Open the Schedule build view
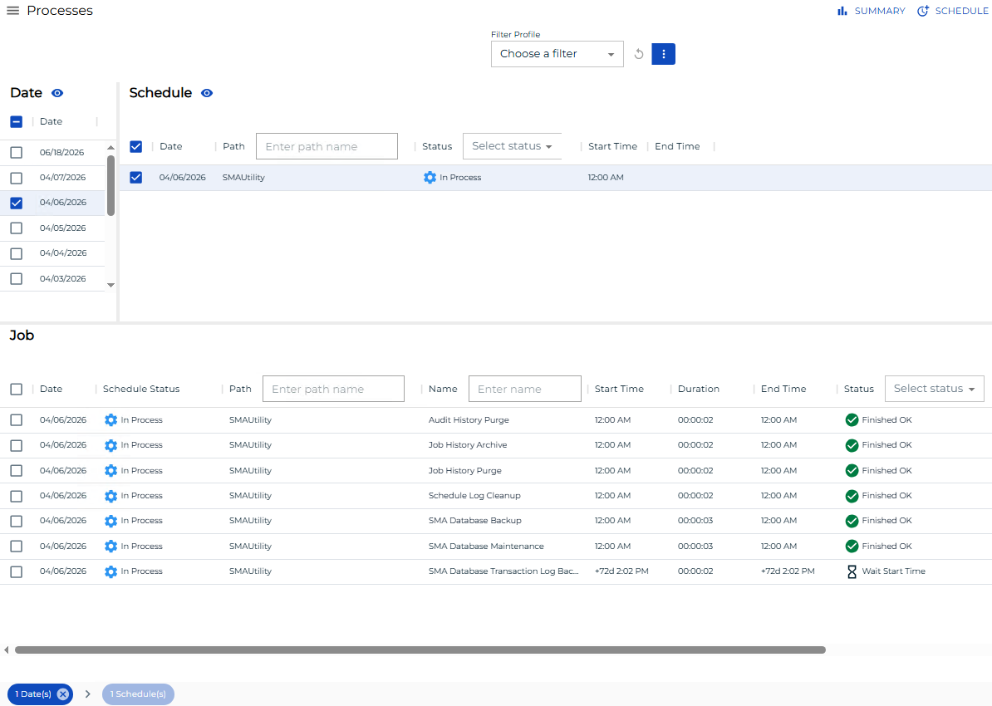Image resolution: width=992 pixels, height=706 pixels. point(953,11)
